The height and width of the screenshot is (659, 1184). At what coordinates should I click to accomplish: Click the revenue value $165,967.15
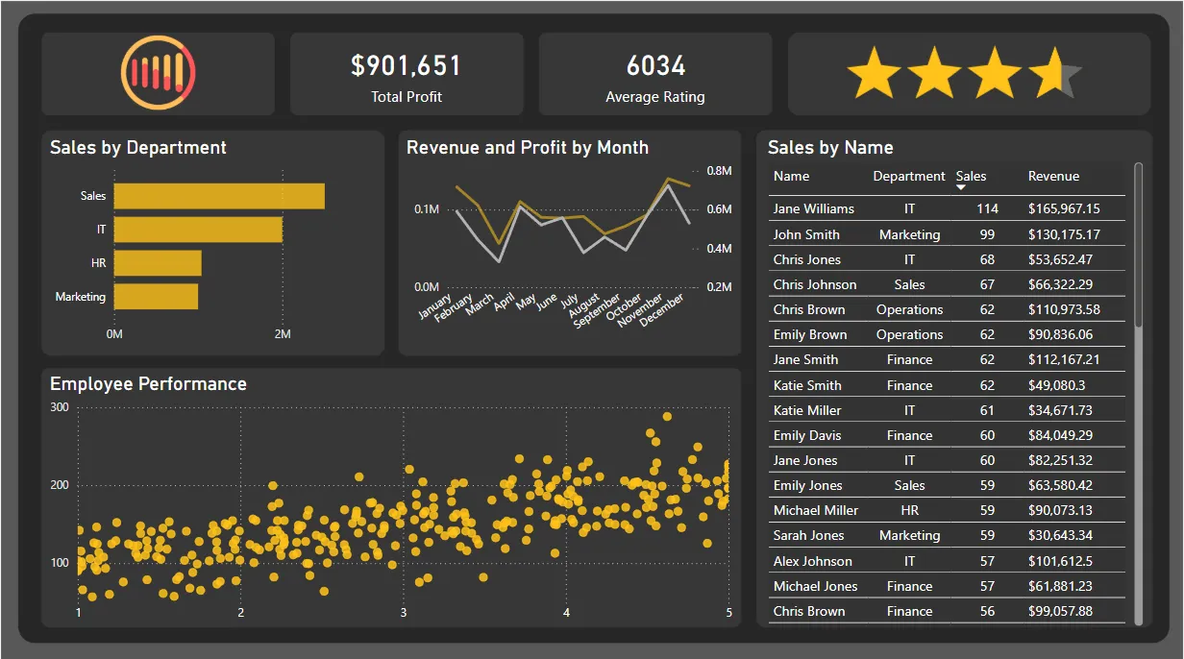pos(1064,208)
